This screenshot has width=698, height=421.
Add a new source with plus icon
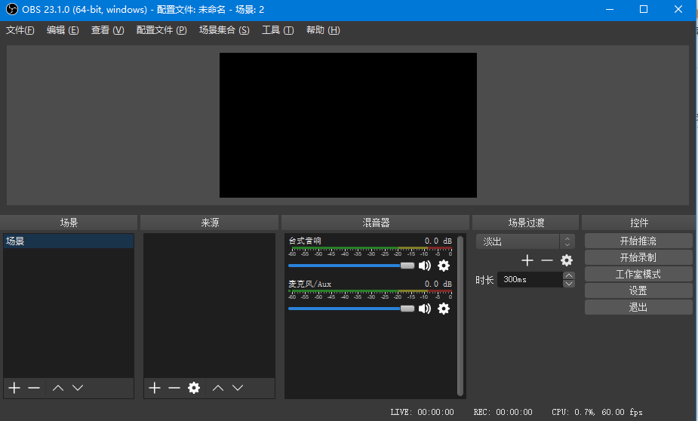[x=155, y=388]
